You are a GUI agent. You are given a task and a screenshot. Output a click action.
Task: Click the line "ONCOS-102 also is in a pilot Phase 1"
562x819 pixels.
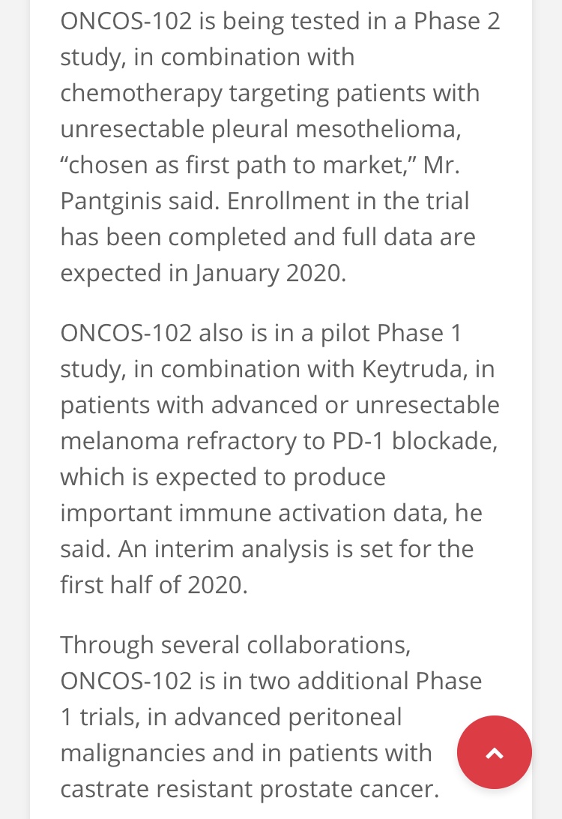[x=262, y=333]
